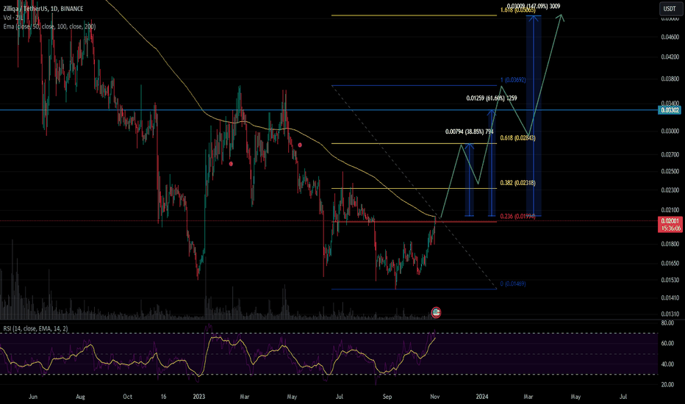The height and width of the screenshot is (404, 685).
Task: Click the 0.02700 price axis value
Action: [670, 154]
